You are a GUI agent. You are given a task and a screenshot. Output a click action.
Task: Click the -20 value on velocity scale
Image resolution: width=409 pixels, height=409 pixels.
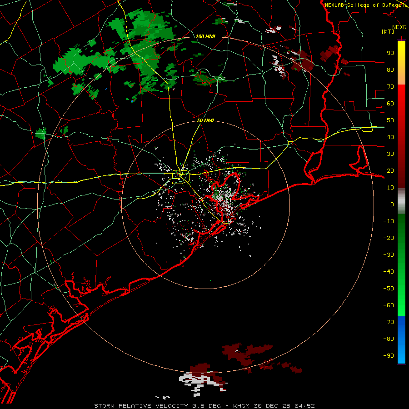click(389, 238)
